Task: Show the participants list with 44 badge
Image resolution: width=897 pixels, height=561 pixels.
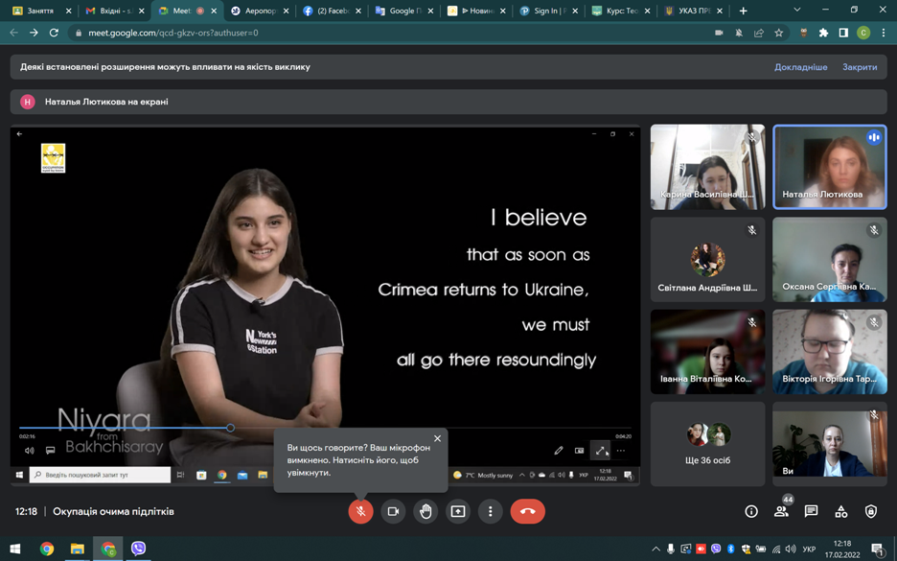Action: (x=781, y=512)
